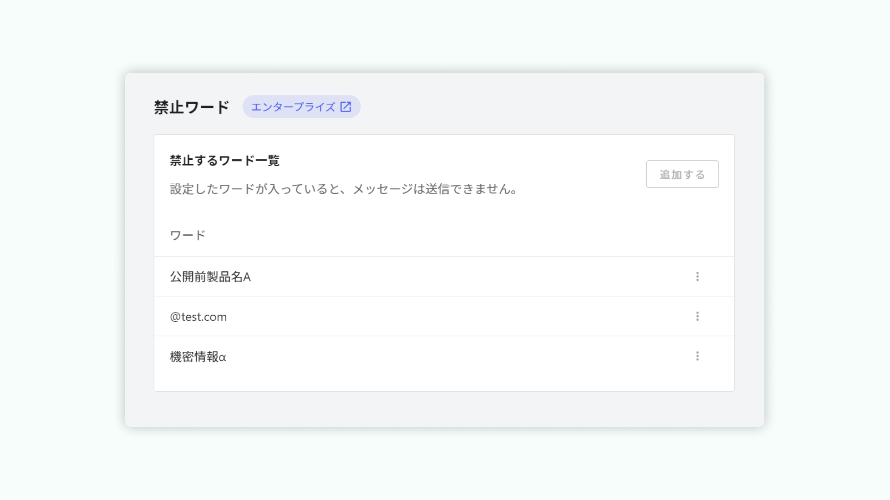Click the 追加する button
This screenshot has width=890, height=500.
682,174
